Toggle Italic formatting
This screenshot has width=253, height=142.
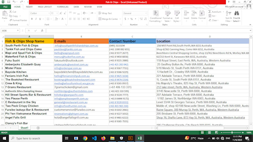click(x=36, y=19)
